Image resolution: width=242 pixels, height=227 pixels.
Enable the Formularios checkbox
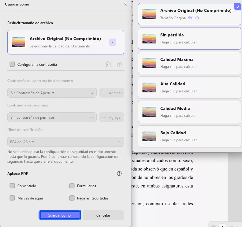pyautogui.click(x=72, y=186)
